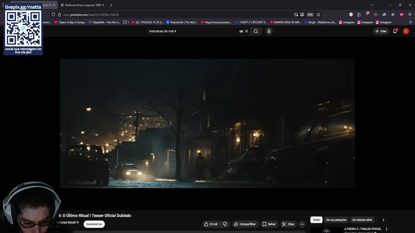The height and width of the screenshot is (233, 415).
Task: Open the 'A FREIRA 2 | TRAILER OFICIAL' video
Action: click(x=362, y=229)
